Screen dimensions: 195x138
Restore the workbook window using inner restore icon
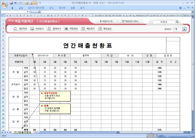pyautogui.click(x=188, y=8)
